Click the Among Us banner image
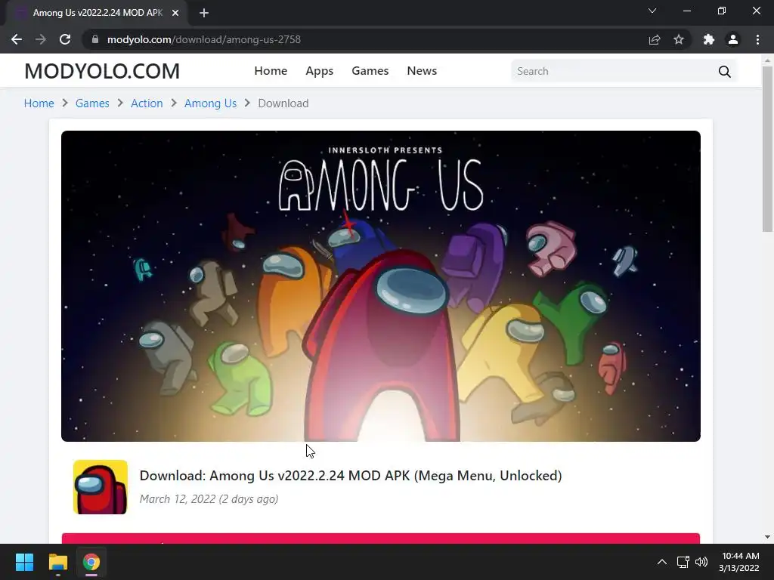Screen dimensions: 774x580 point(381,286)
